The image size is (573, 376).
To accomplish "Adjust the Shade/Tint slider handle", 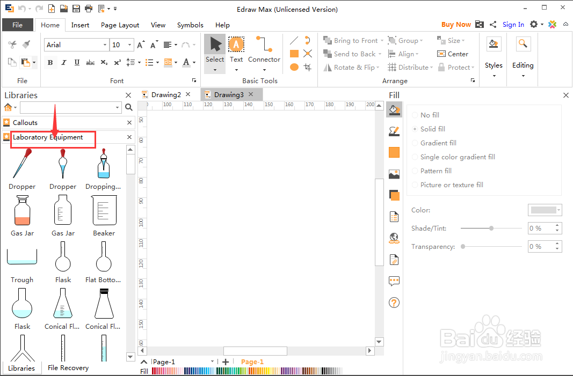I will [x=491, y=228].
